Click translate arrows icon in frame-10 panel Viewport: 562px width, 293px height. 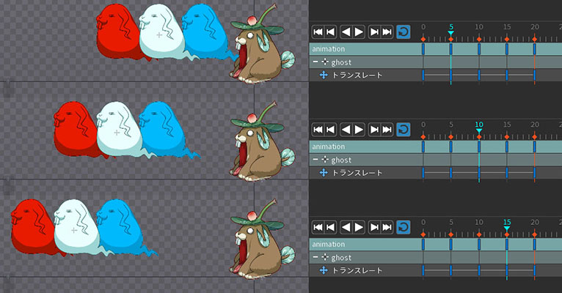coord(324,173)
